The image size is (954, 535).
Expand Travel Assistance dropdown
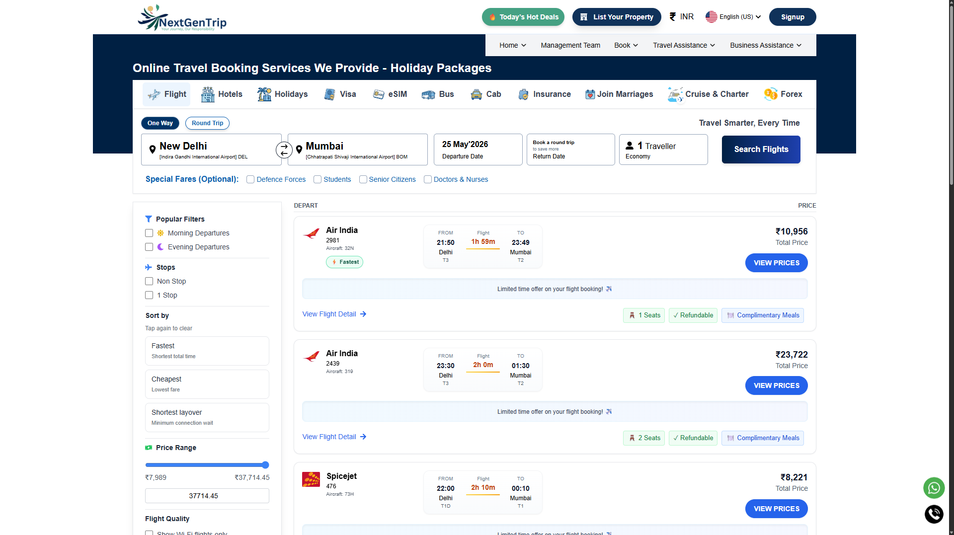point(684,45)
